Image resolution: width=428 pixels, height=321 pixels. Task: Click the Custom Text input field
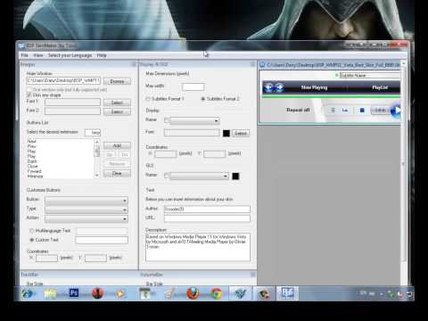pos(102,240)
